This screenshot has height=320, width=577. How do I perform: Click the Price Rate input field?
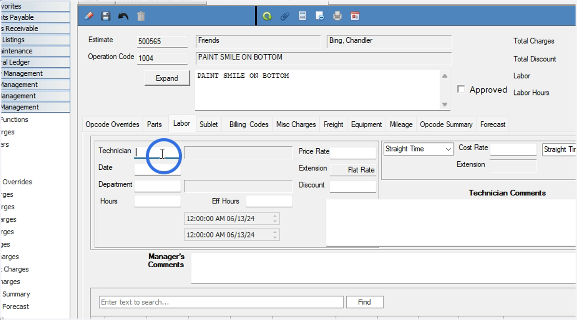(x=353, y=153)
